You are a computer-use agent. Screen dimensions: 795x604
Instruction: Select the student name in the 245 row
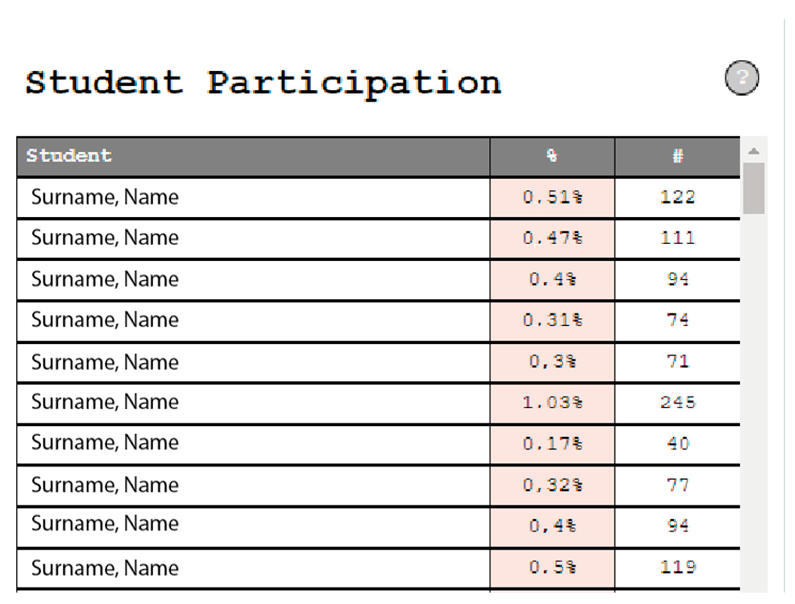(x=105, y=402)
